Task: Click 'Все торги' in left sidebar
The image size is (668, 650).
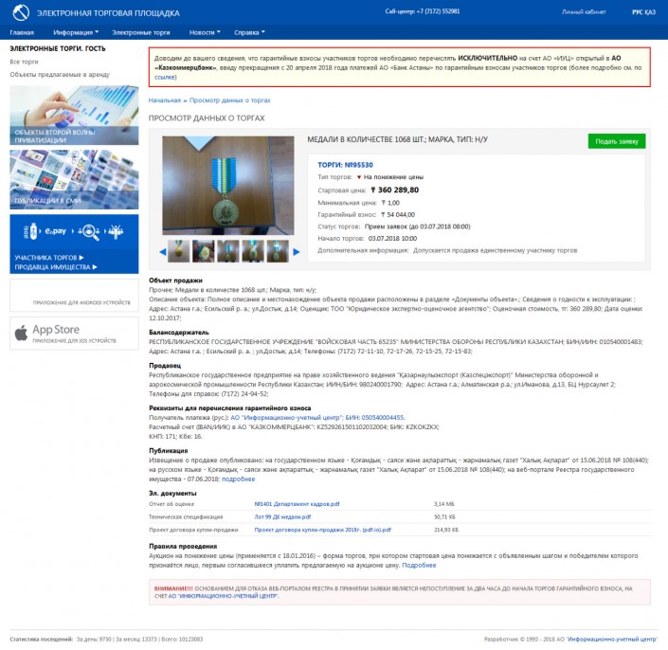Action: (x=25, y=61)
